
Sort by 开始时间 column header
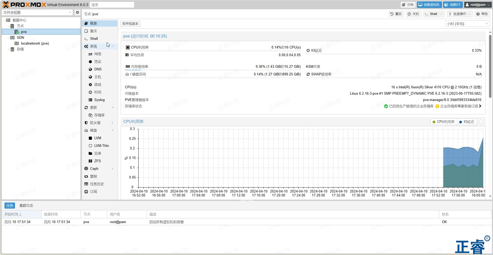21,214
